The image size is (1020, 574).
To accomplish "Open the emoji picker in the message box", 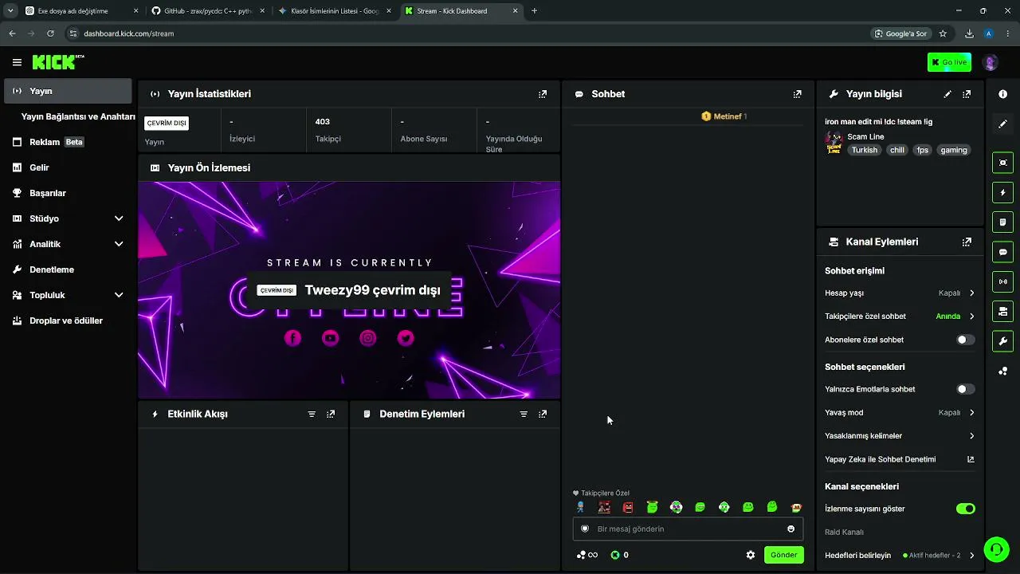I will coord(790,529).
